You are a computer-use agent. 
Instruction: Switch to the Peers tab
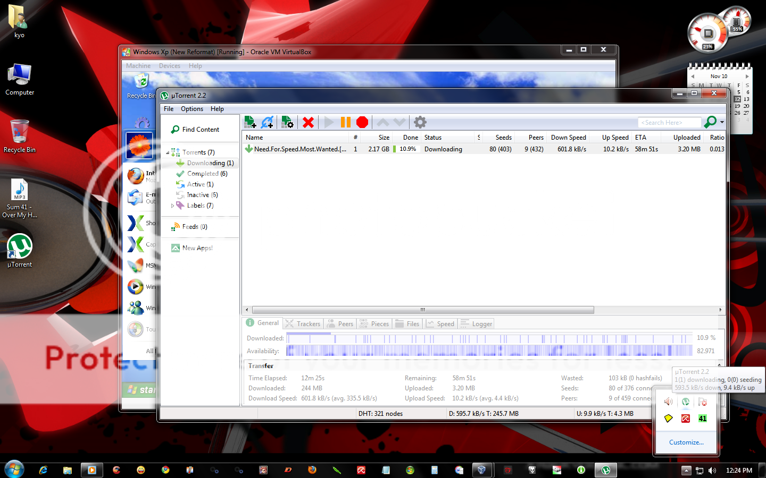tap(339, 324)
